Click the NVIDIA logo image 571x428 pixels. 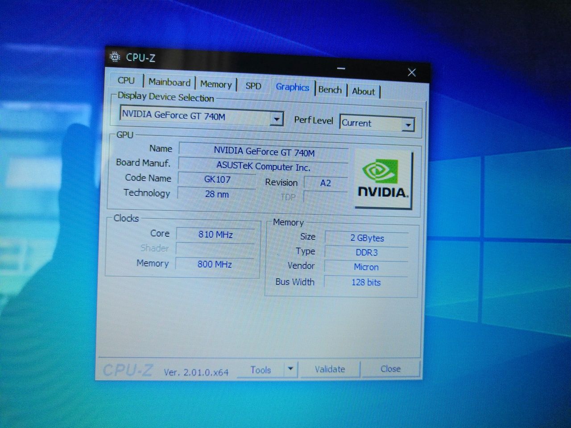(383, 179)
